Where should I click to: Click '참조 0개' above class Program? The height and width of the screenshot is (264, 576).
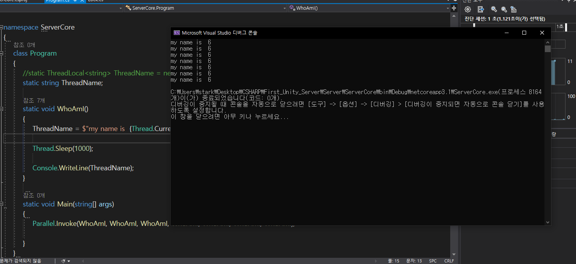[24, 45]
